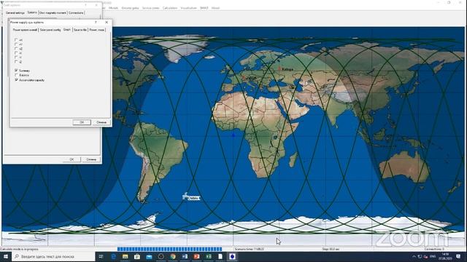Open the Calculation menu
The image size is (467, 262).
170,8
